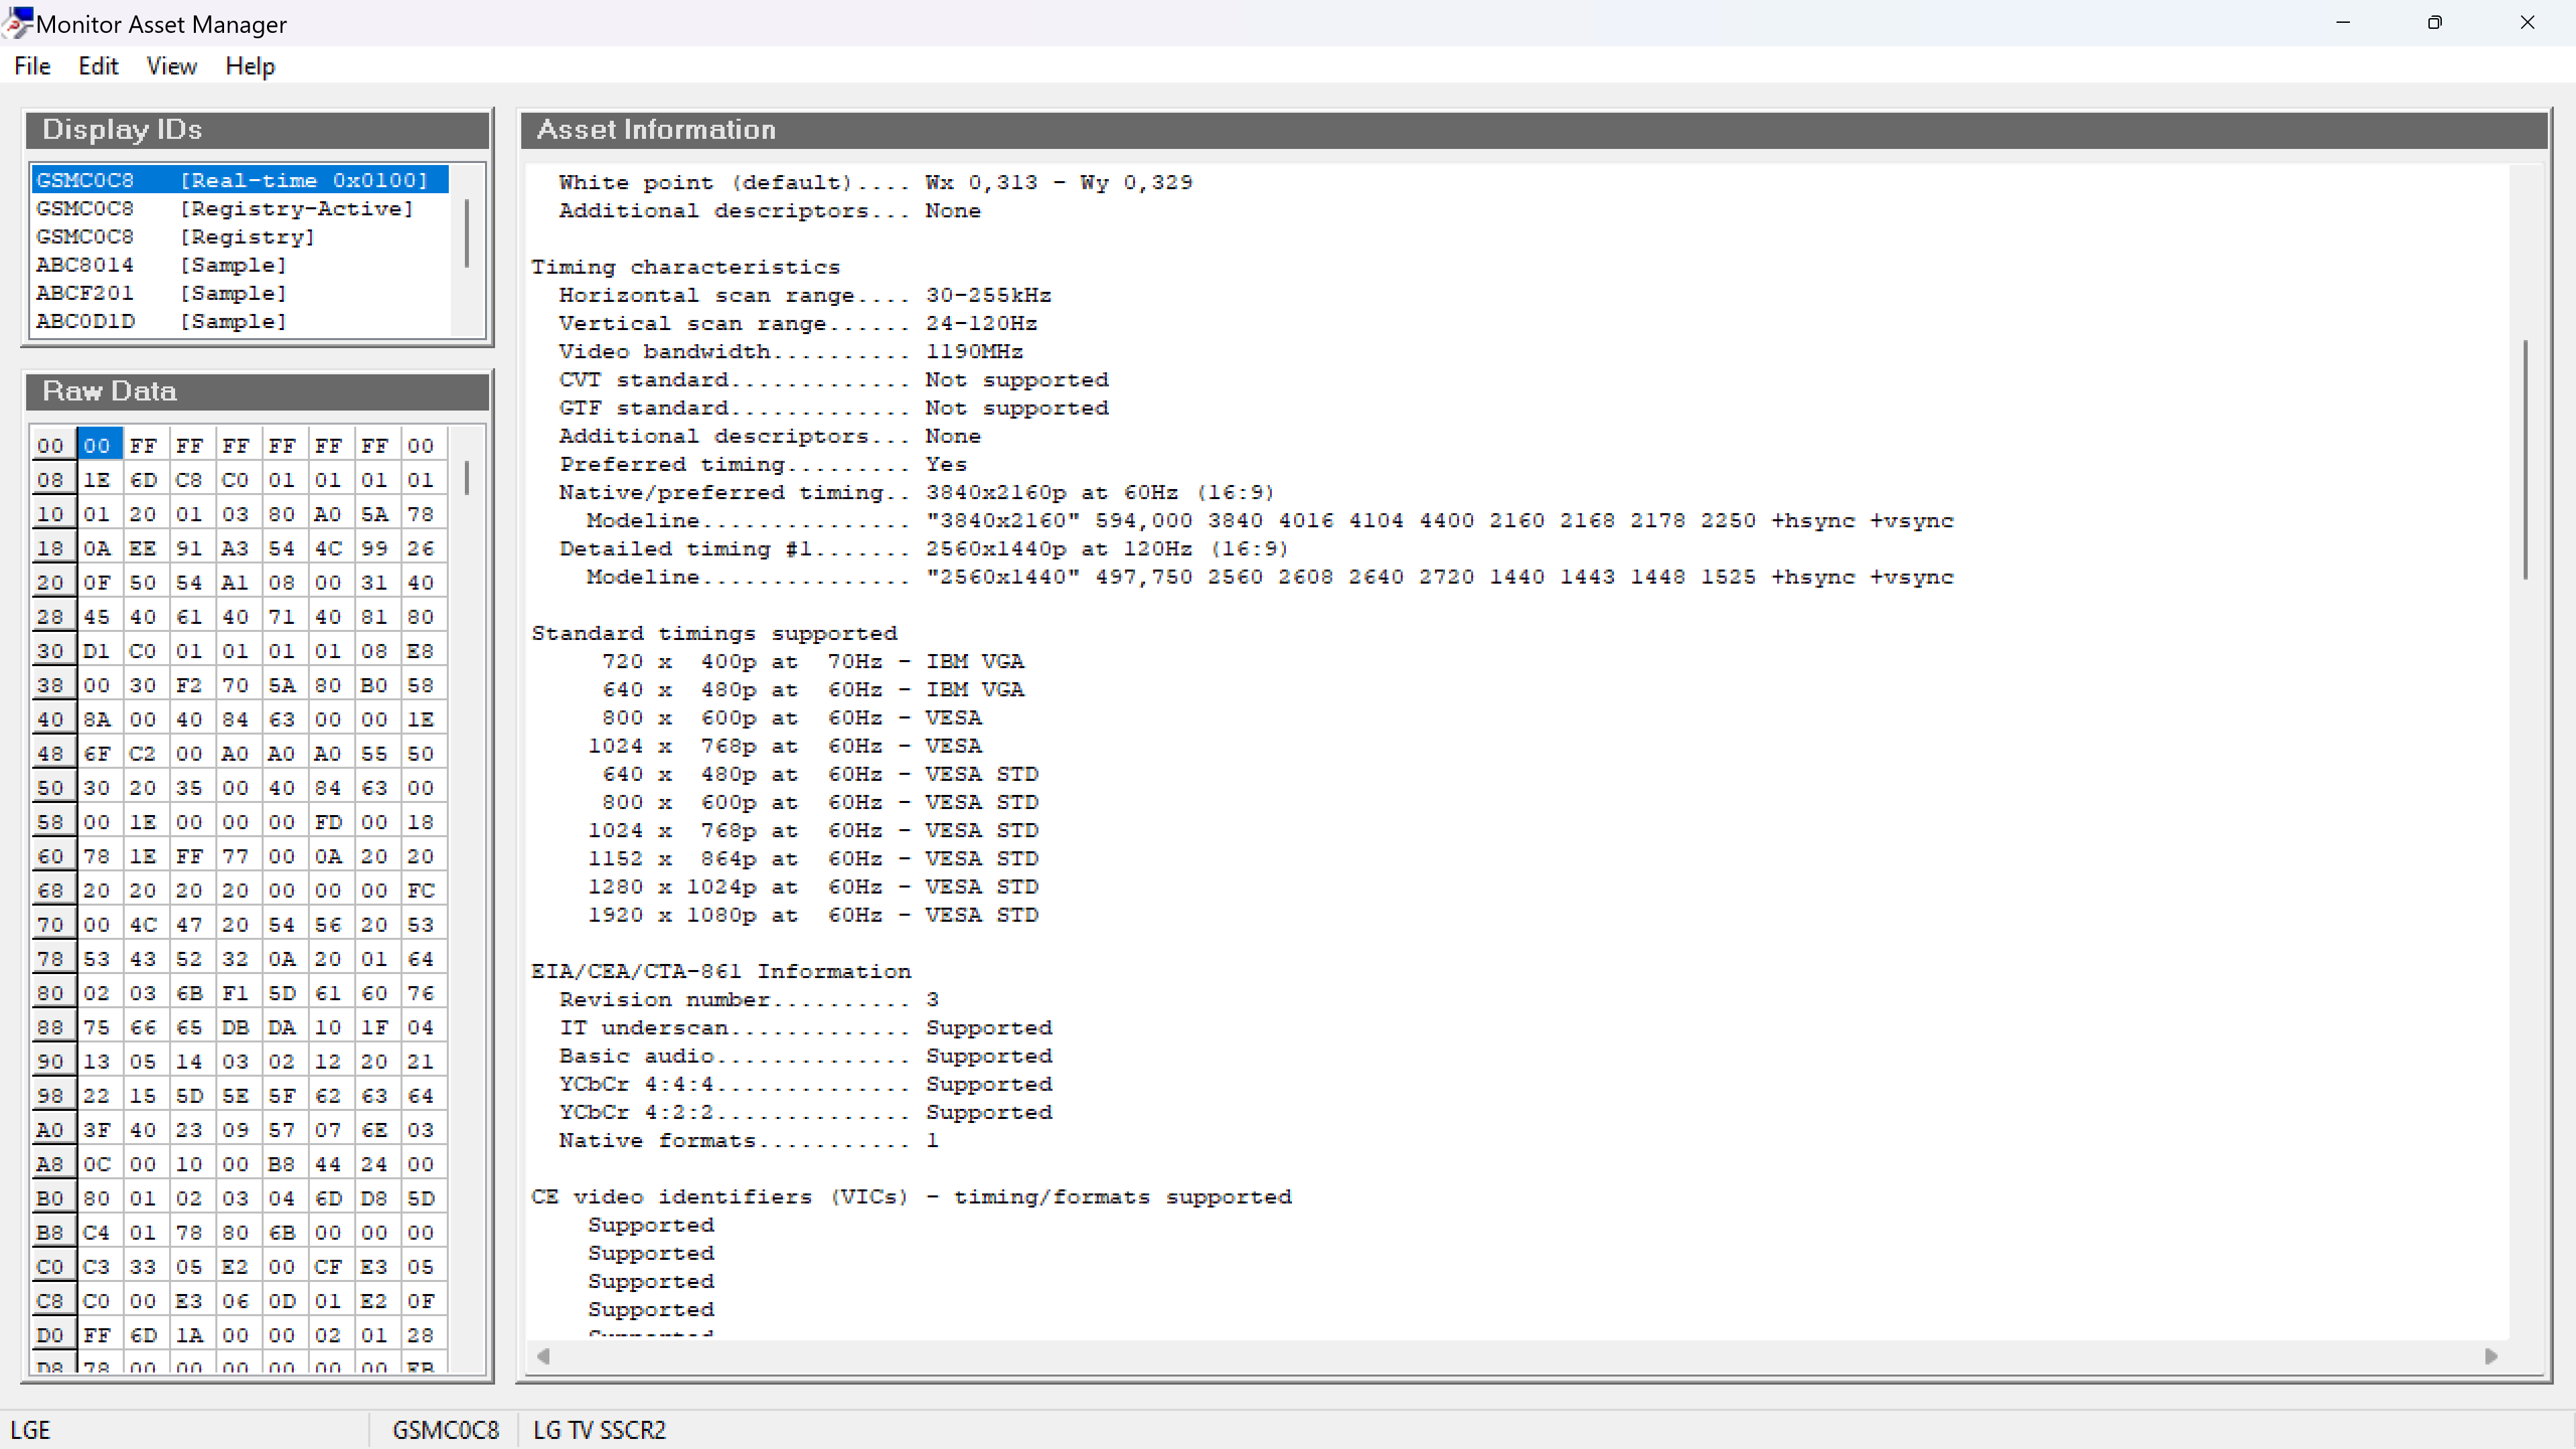Select the GSMC0C8 Real-time 0x0100 entry
Screen dimensions: 2576x1449
coord(232,180)
